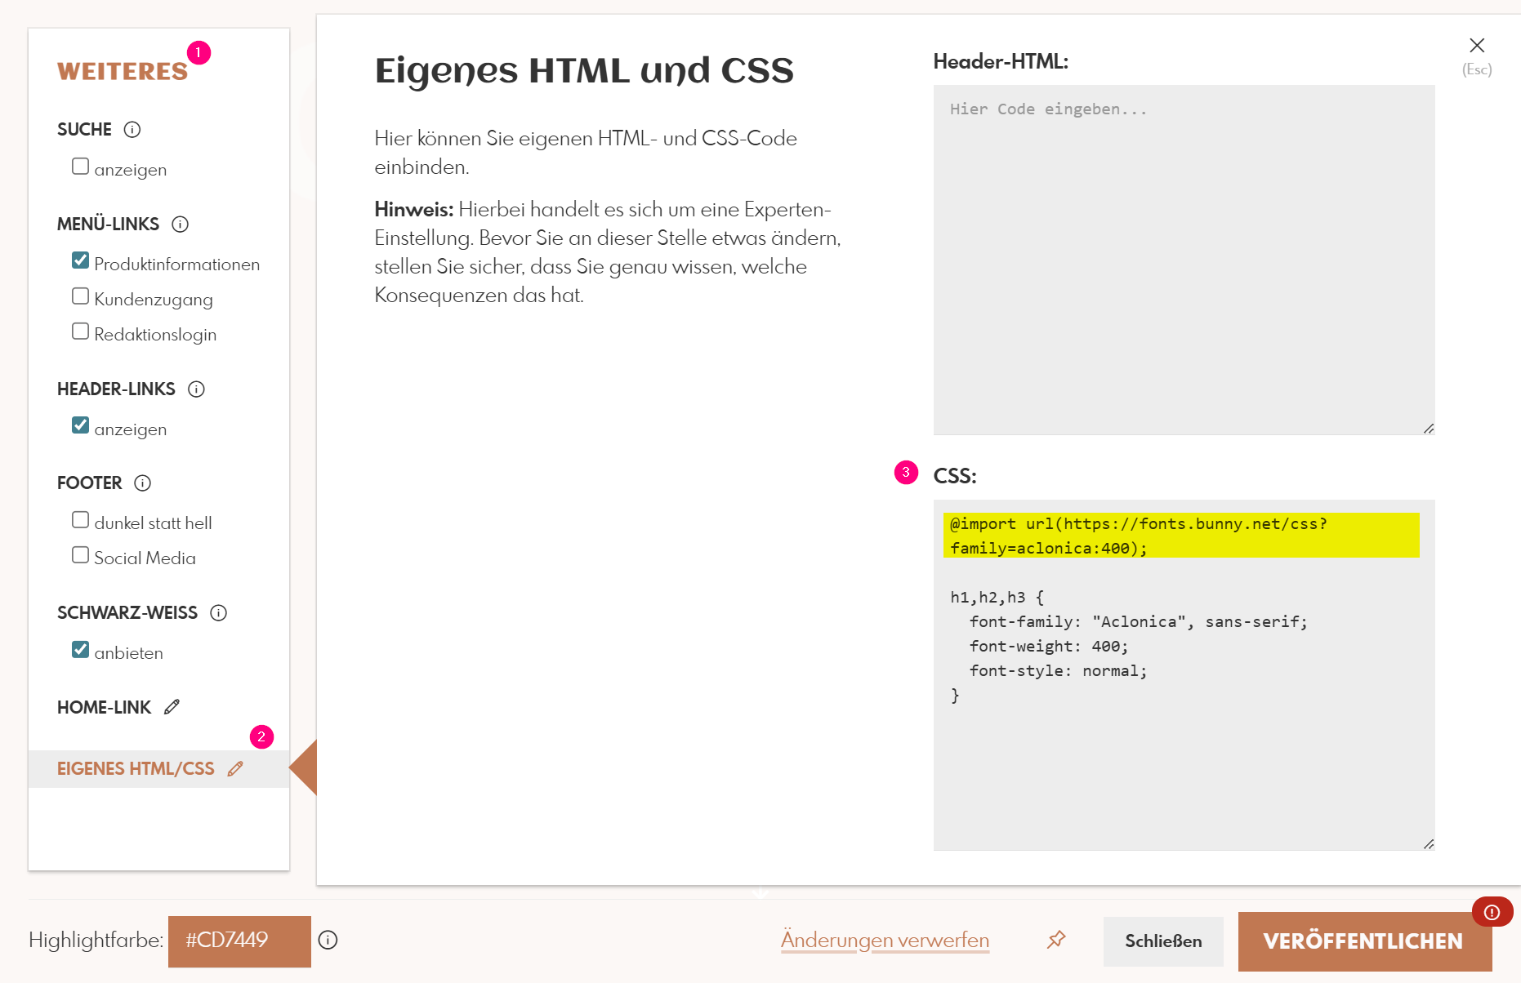Open the red alert badge icon
Screen dimensions: 1521x983
[1492, 912]
